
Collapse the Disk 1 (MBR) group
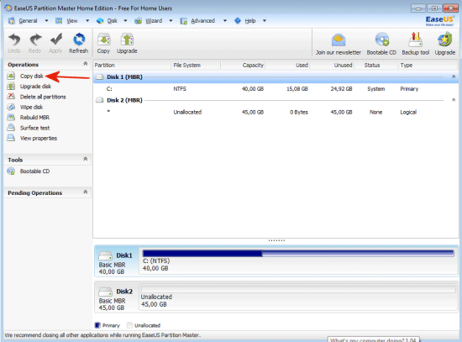(454, 76)
